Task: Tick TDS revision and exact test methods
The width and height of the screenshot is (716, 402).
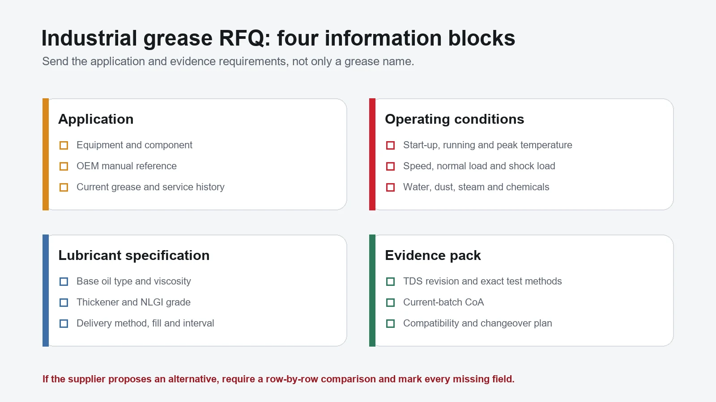Action: (391, 282)
